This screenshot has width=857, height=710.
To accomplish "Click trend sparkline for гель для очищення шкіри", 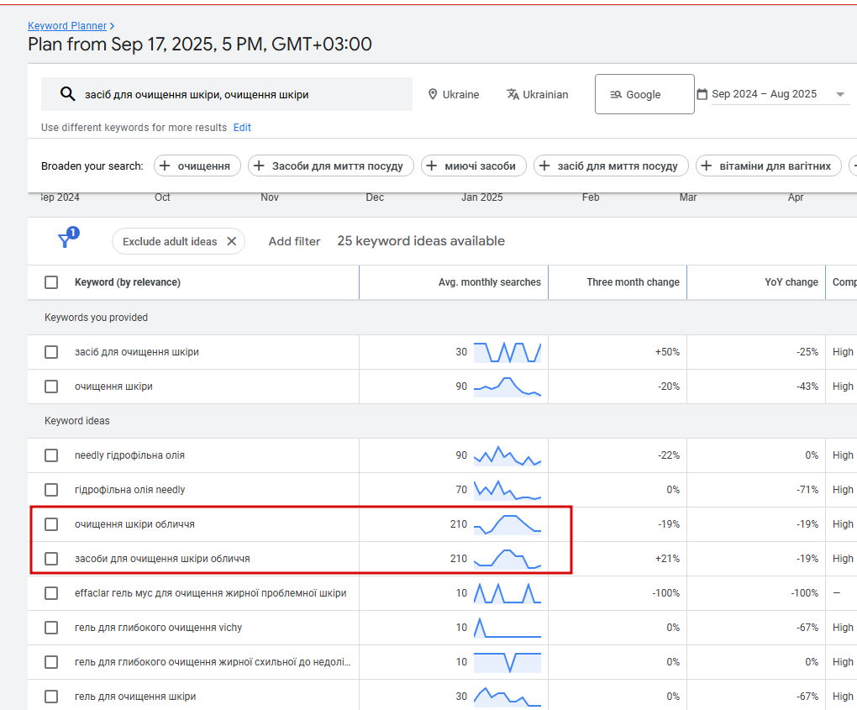I will click(x=507, y=697).
